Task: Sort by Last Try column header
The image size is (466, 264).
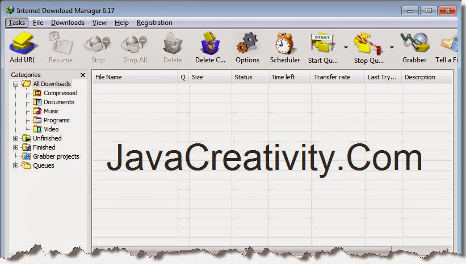Action: click(383, 77)
